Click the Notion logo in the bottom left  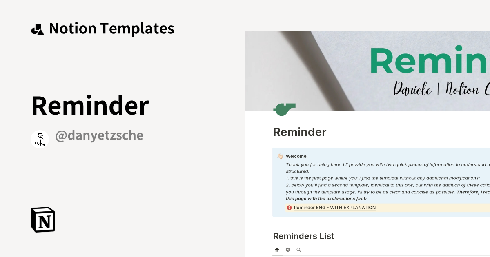point(42,219)
